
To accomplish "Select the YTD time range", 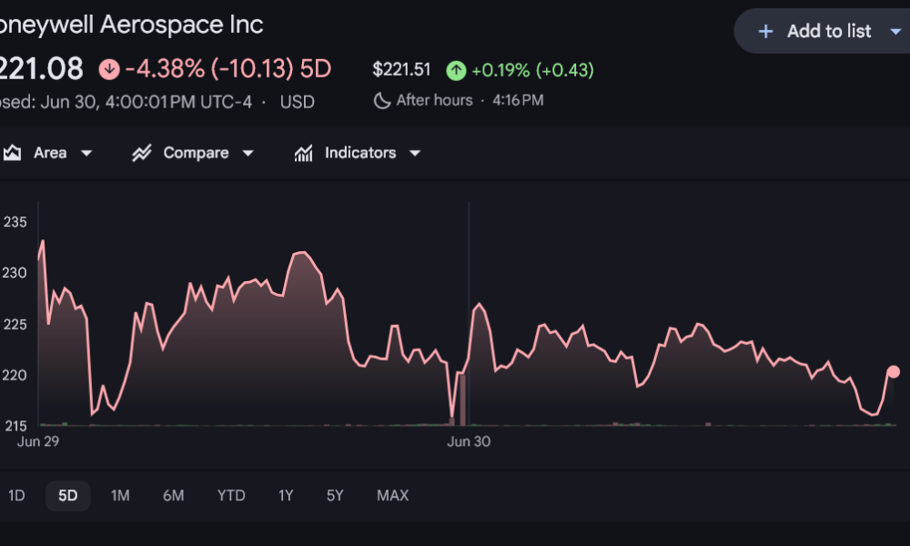I will [231, 496].
